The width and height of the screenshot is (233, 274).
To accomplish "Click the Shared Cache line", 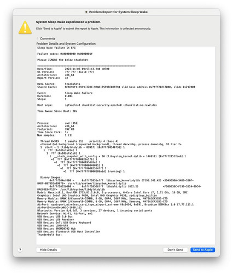I will pos(116,87).
